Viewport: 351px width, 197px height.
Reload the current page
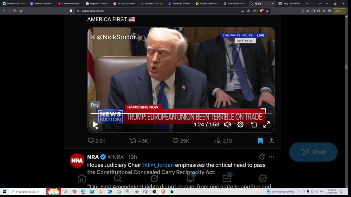(15, 11)
